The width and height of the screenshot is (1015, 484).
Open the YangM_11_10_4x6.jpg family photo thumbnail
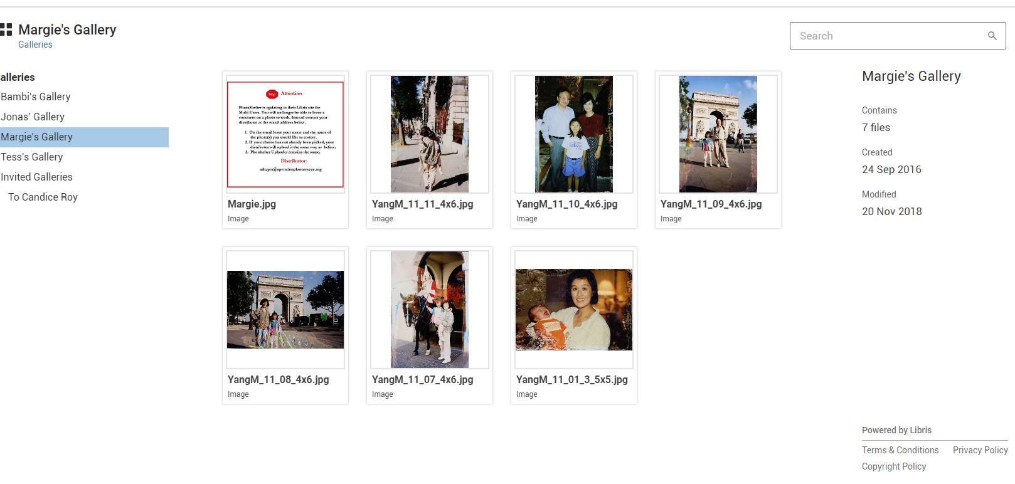pos(574,134)
